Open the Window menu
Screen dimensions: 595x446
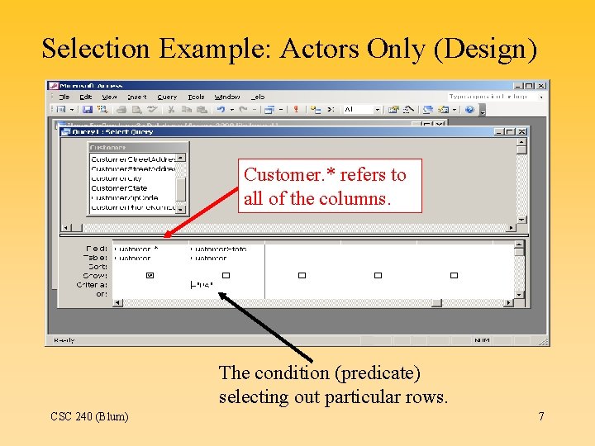(x=227, y=97)
